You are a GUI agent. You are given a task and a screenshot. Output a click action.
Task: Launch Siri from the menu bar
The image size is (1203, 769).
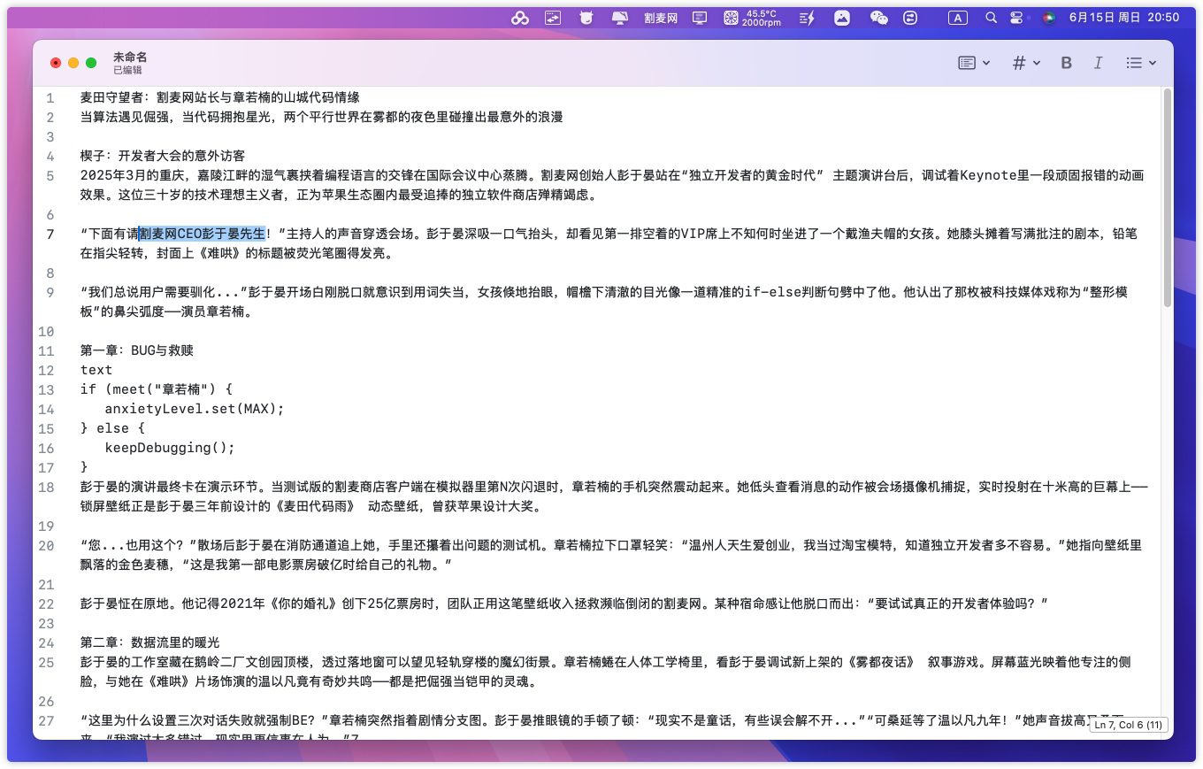click(1048, 17)
